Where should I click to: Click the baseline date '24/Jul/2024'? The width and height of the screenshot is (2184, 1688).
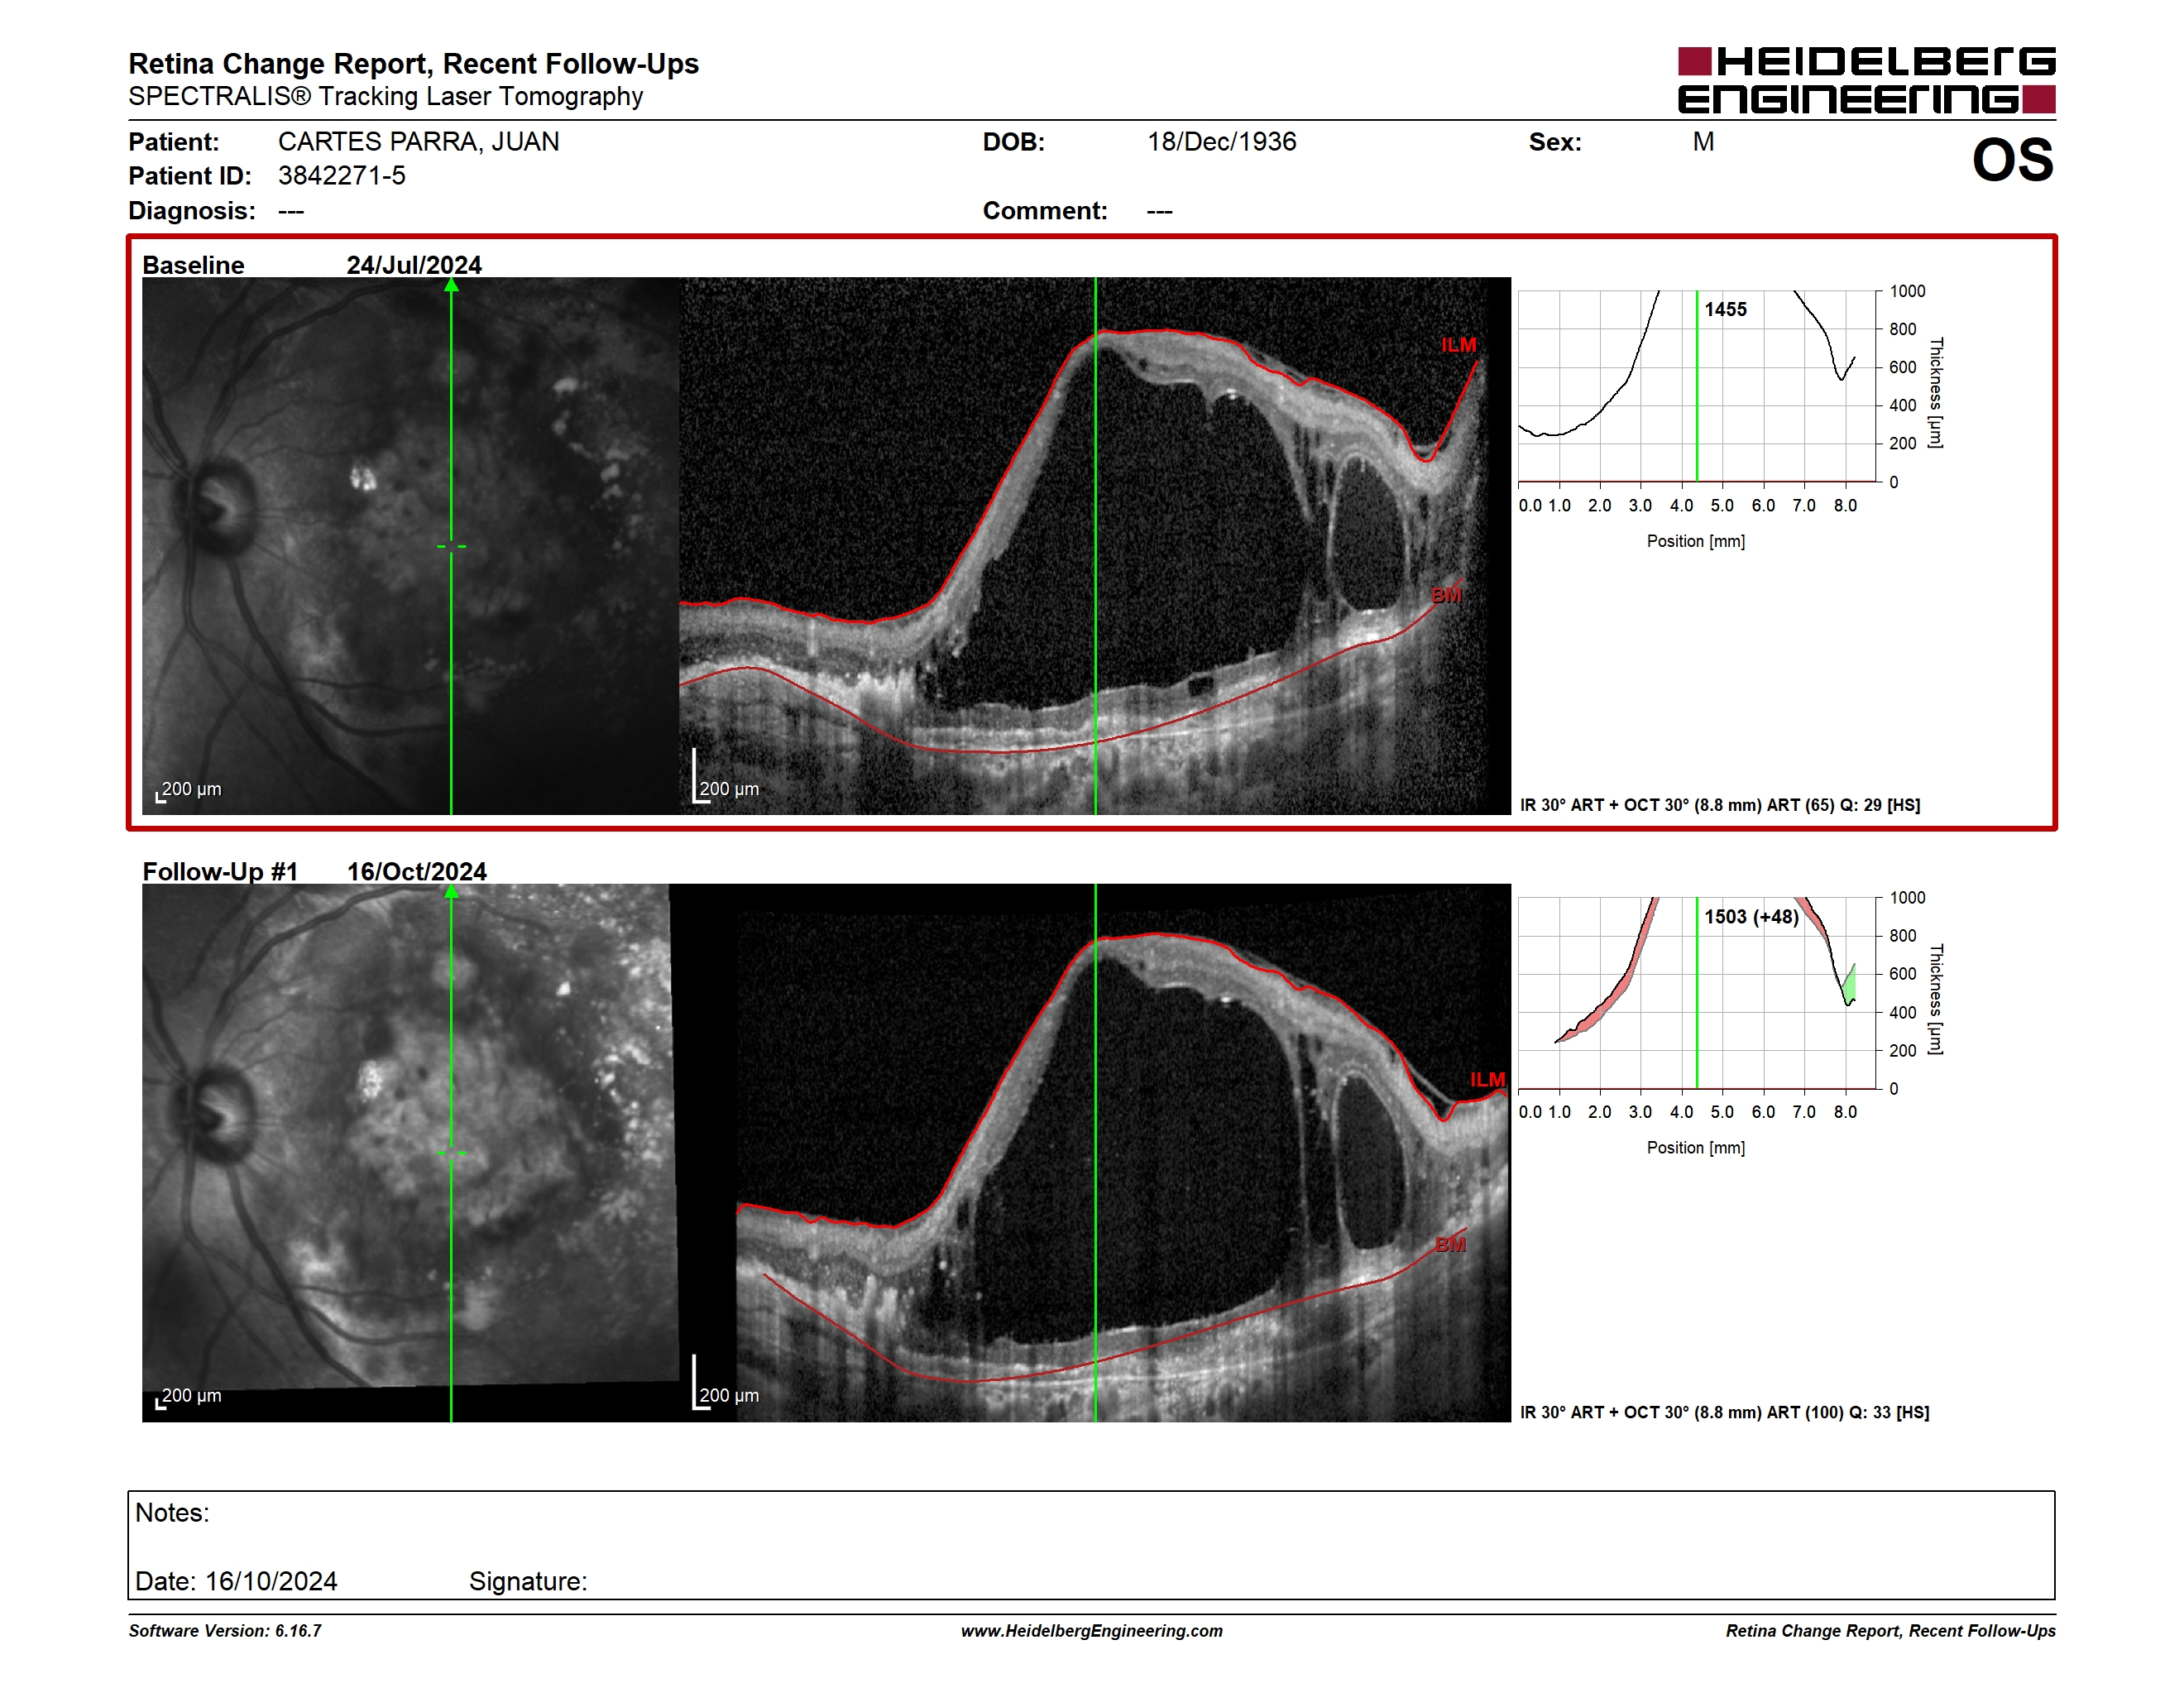[x=414, y=264]
